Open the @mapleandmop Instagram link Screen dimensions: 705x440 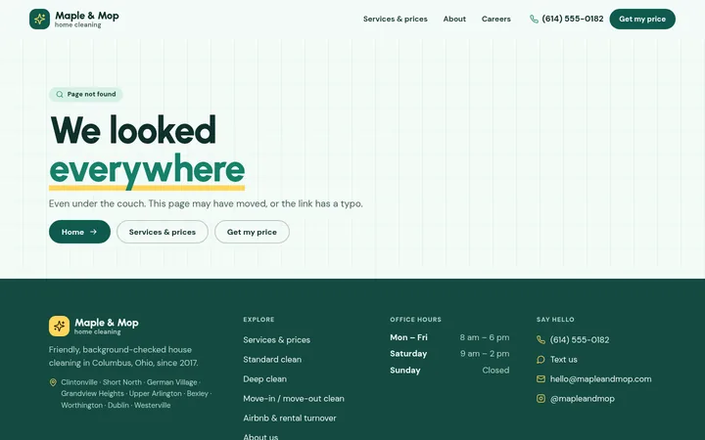pyautogui.click(x=582, y=399)
